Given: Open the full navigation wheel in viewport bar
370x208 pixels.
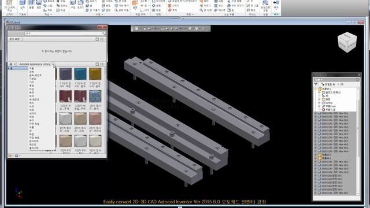Looking at the screenshot, I should (x=136, y=28).
